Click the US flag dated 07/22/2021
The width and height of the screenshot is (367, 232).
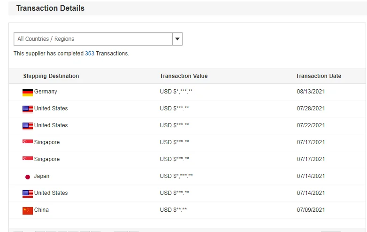pos(28,126)
